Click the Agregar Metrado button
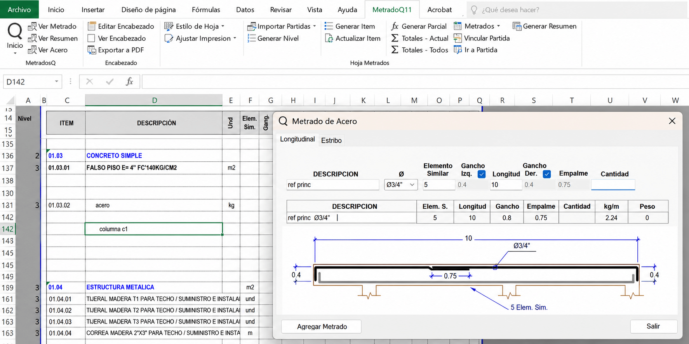 (322, 327)
